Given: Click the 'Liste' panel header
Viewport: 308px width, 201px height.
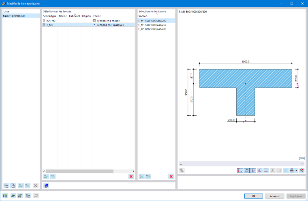Looking at the screenshot, I should pyautogui.click(x=6, y=11).
